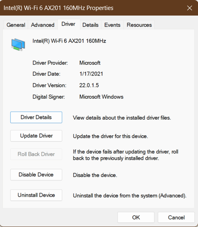Open the Resources tab
This screenshot has width=198, height=227.
[139, 25]
